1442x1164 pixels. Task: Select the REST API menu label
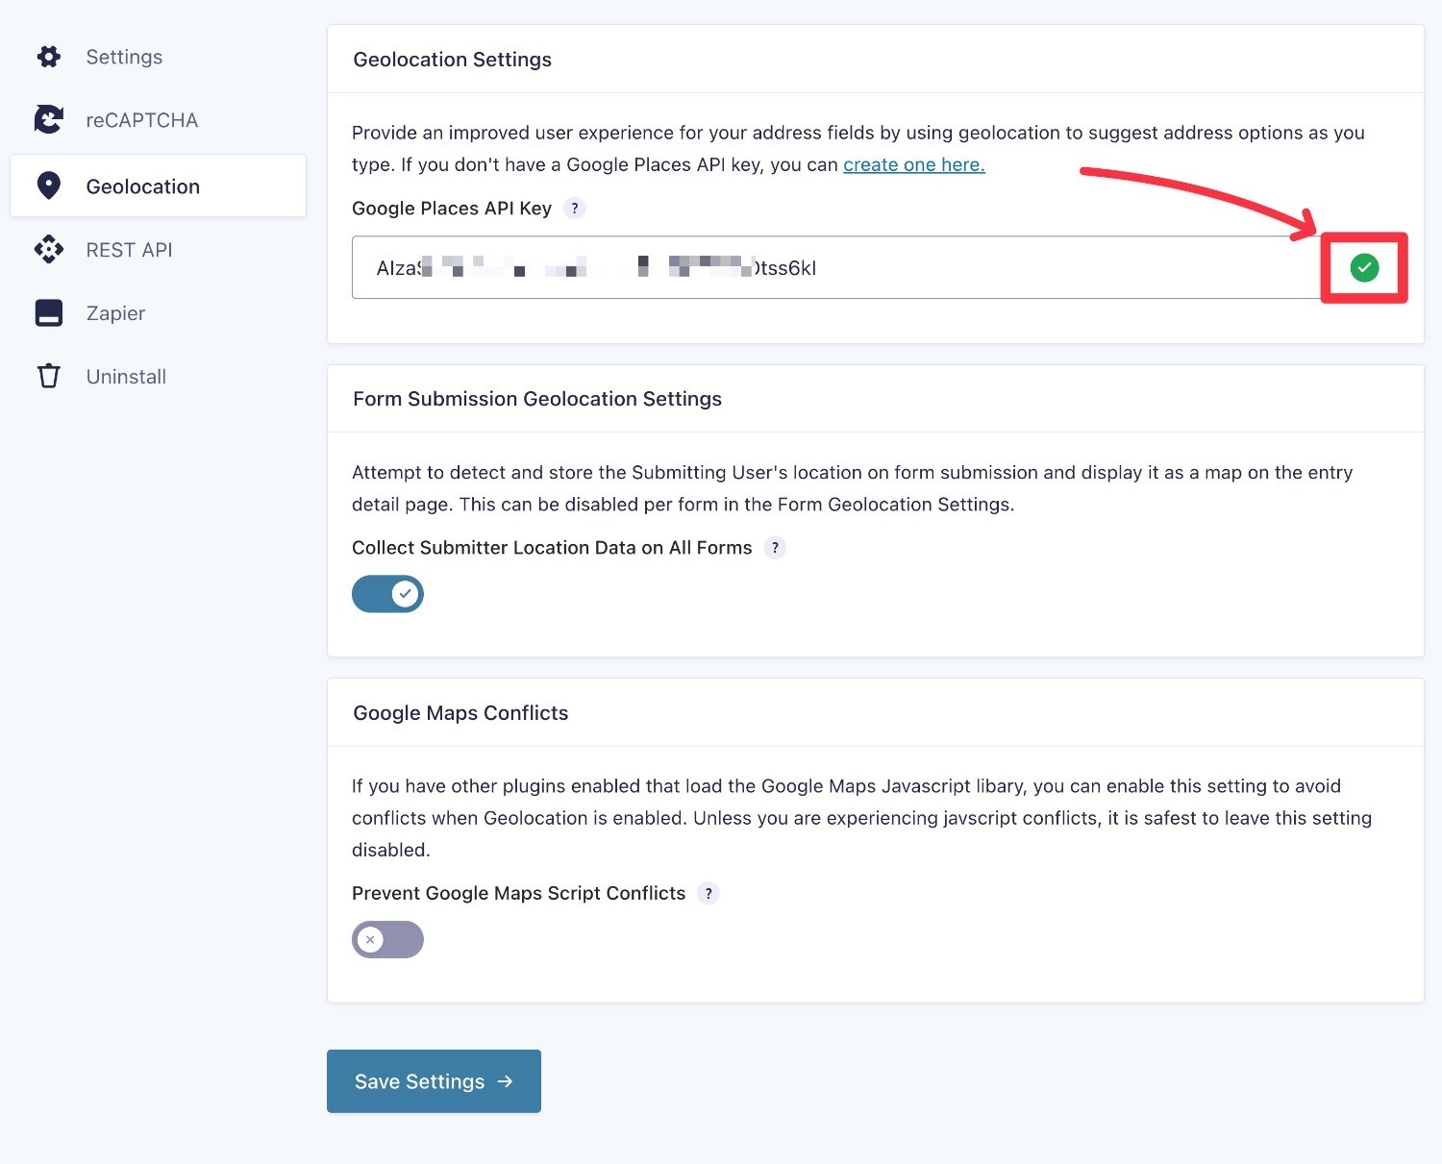tap(129, 250)
